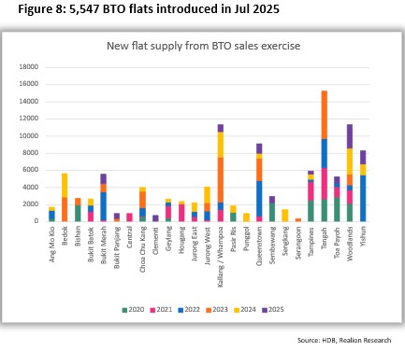Click the Bedok yellow 2024 bar segment

(x=65, y=186)
